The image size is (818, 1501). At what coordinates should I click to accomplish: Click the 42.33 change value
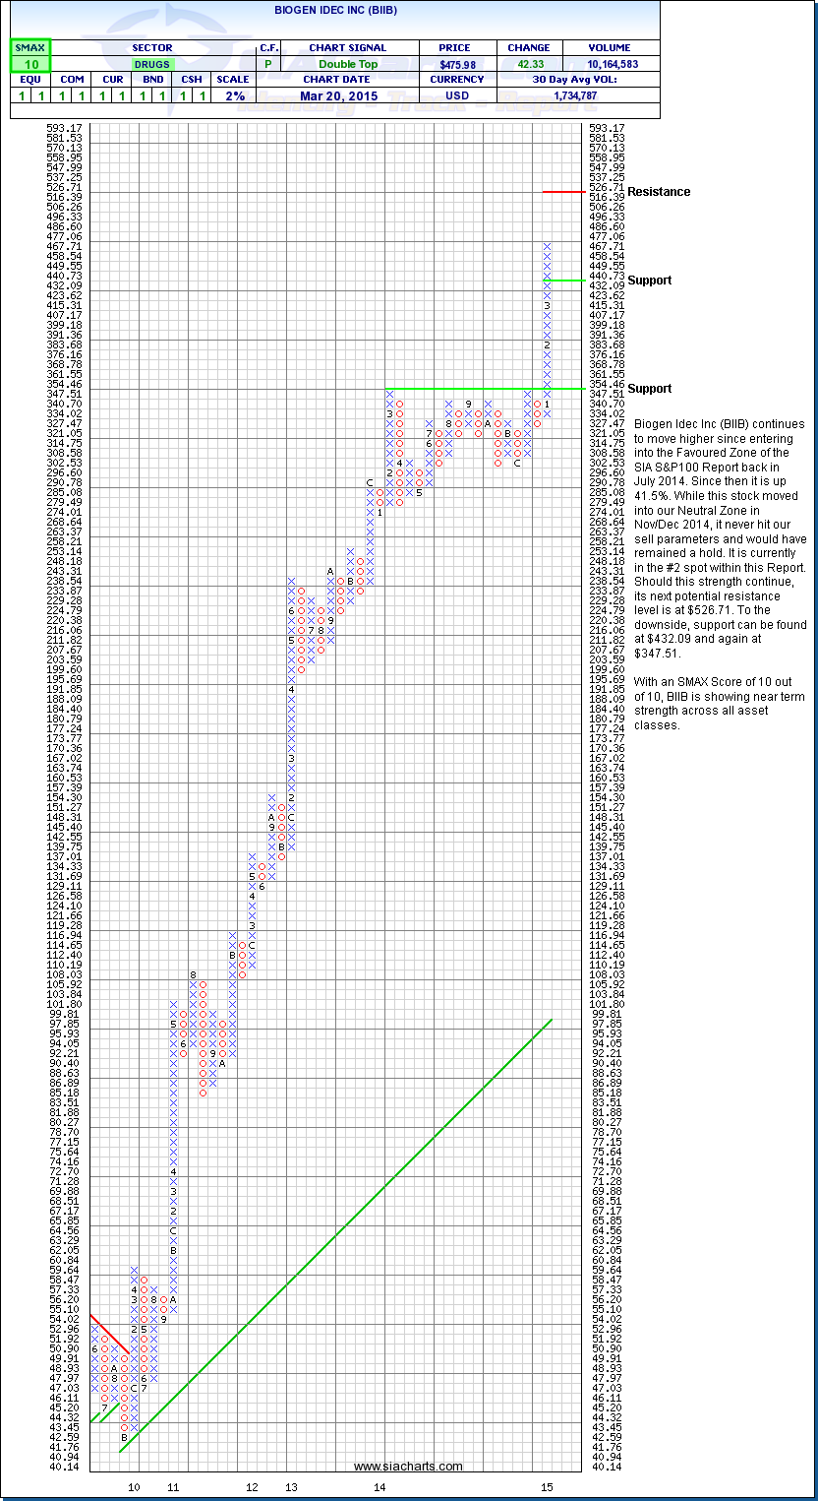click(529, 64)
